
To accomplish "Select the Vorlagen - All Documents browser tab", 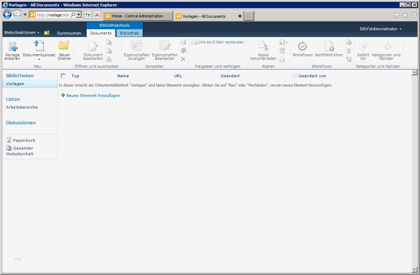I will (205, 16).
